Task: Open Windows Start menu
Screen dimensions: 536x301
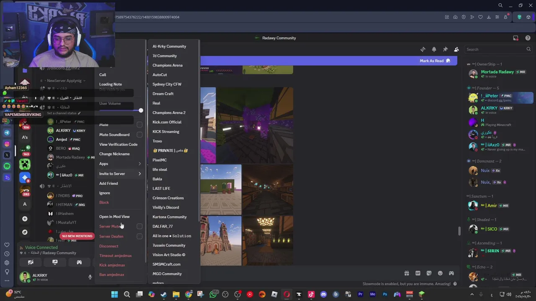Action: pos(114,294)
